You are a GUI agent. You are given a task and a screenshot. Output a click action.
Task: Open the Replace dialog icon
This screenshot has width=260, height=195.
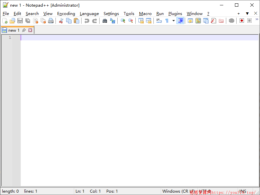(x=113, y=21)
